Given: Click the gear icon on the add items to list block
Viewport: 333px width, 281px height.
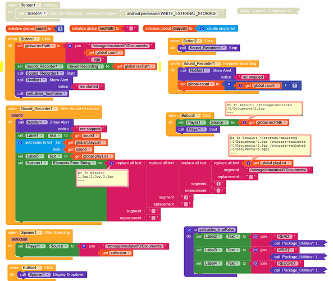Looking at the screenshot, I should pyautogui.click(x=20, y=142).
